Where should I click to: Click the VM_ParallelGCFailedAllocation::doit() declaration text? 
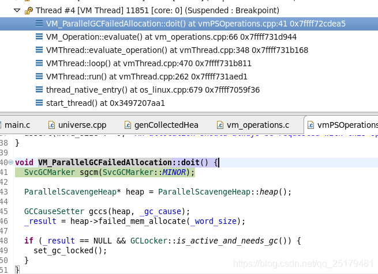tap(123, 162)
